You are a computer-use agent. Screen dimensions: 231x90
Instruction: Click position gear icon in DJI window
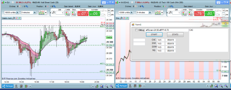[54, 6]
